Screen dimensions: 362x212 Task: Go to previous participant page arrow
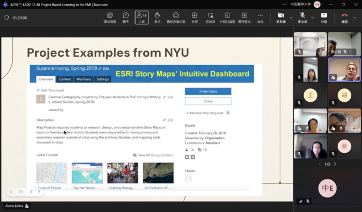320,164
